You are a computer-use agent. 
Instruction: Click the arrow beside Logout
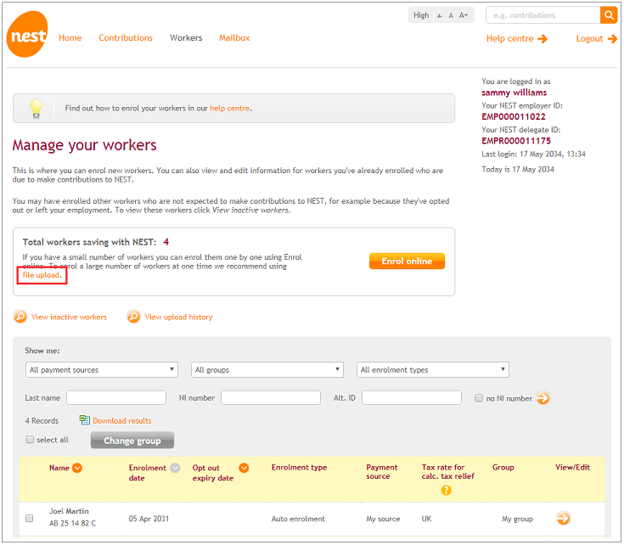tap(612, 38)
